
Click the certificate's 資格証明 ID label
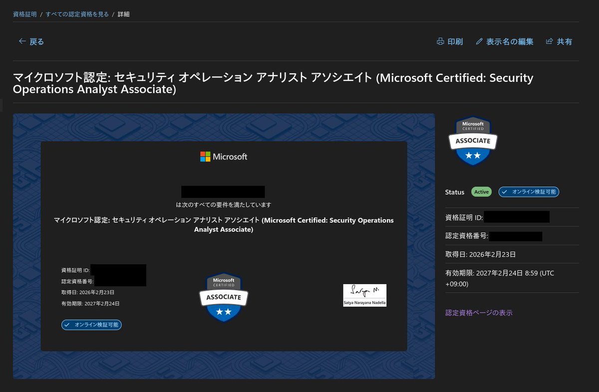[x=75, y=270]
